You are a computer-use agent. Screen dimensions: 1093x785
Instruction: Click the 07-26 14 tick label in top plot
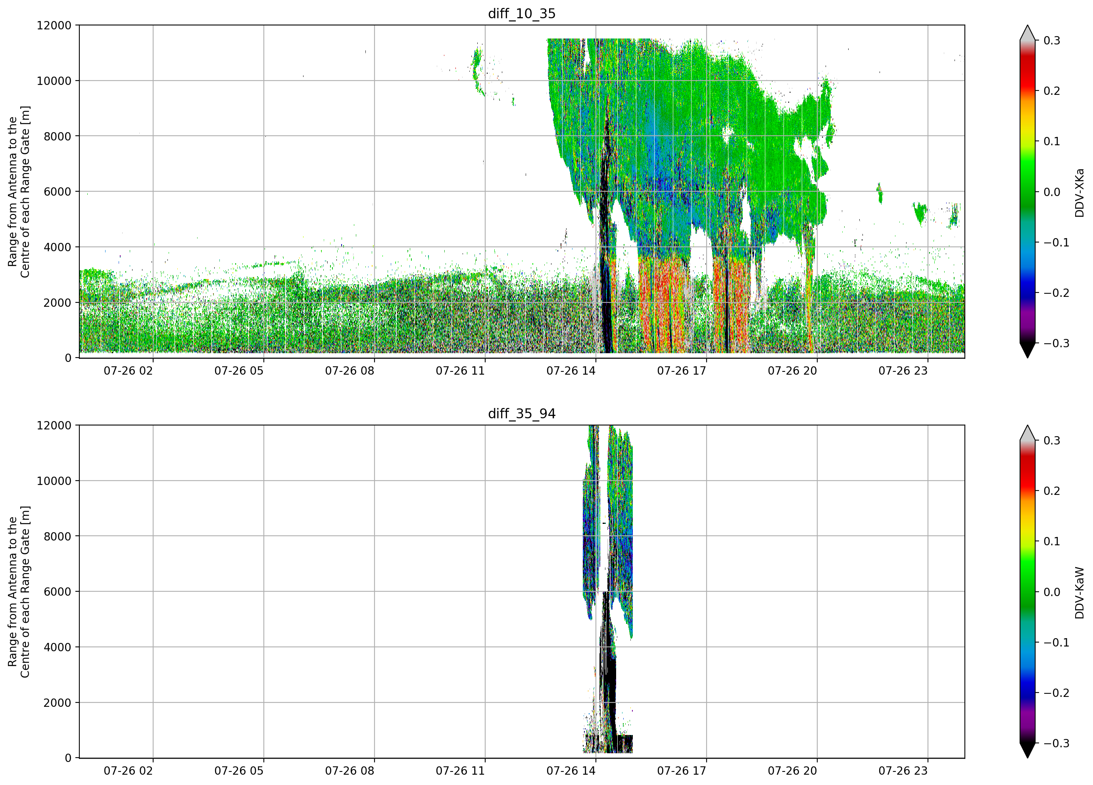coord(571,371)
